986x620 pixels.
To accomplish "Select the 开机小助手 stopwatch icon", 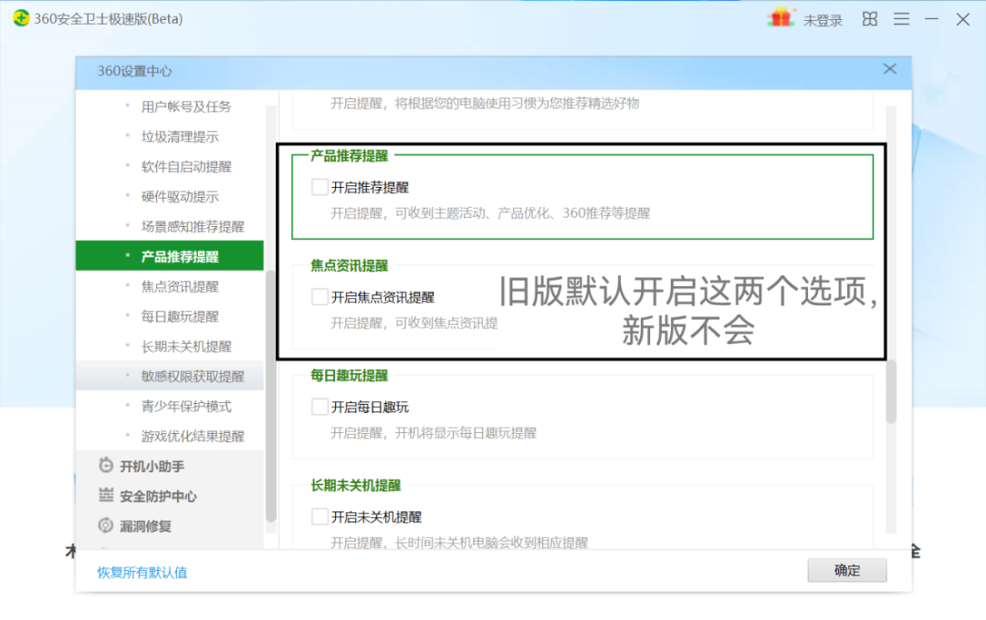I will click(105, 466).
